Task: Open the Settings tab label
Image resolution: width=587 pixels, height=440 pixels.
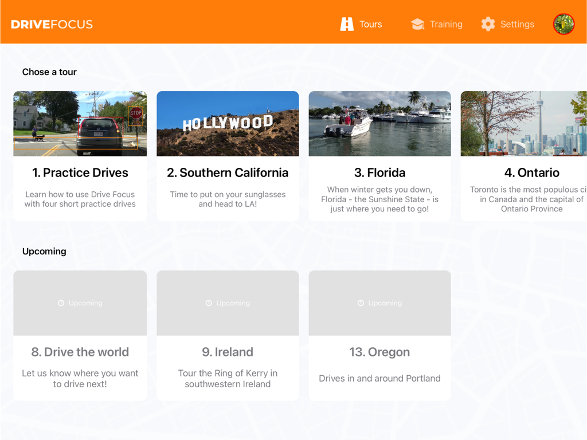Action: coord(517,24)
